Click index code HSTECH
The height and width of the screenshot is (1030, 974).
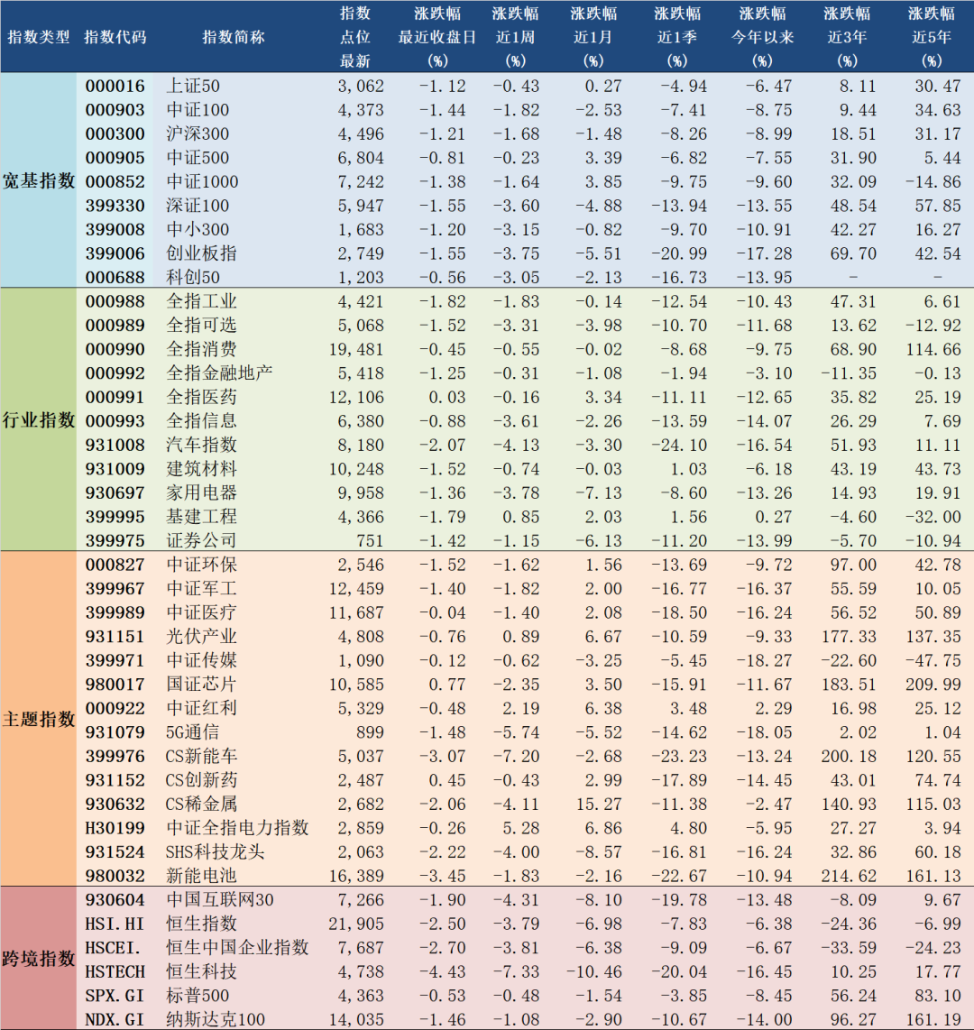[115, 972]
